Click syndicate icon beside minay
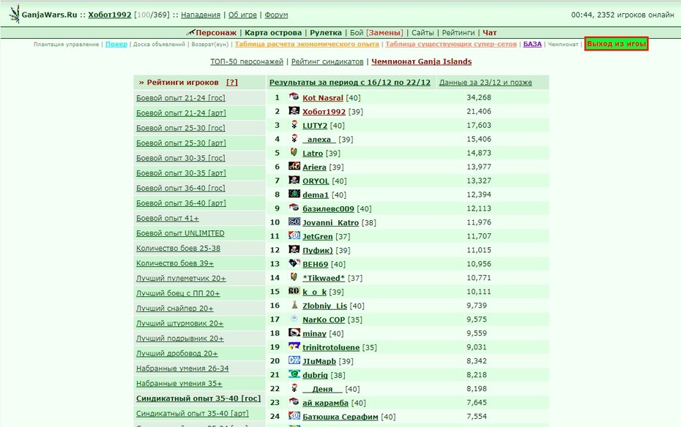 point(294,333)
